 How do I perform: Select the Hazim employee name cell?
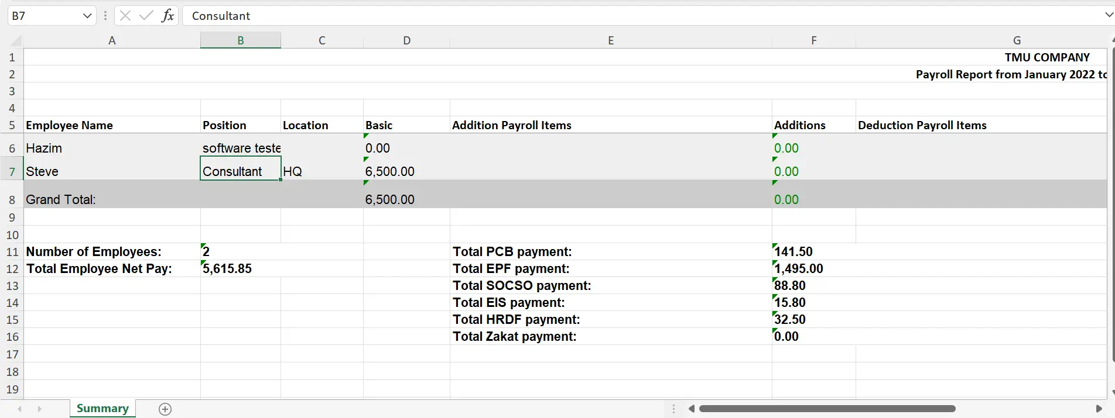tap(112, 148)
